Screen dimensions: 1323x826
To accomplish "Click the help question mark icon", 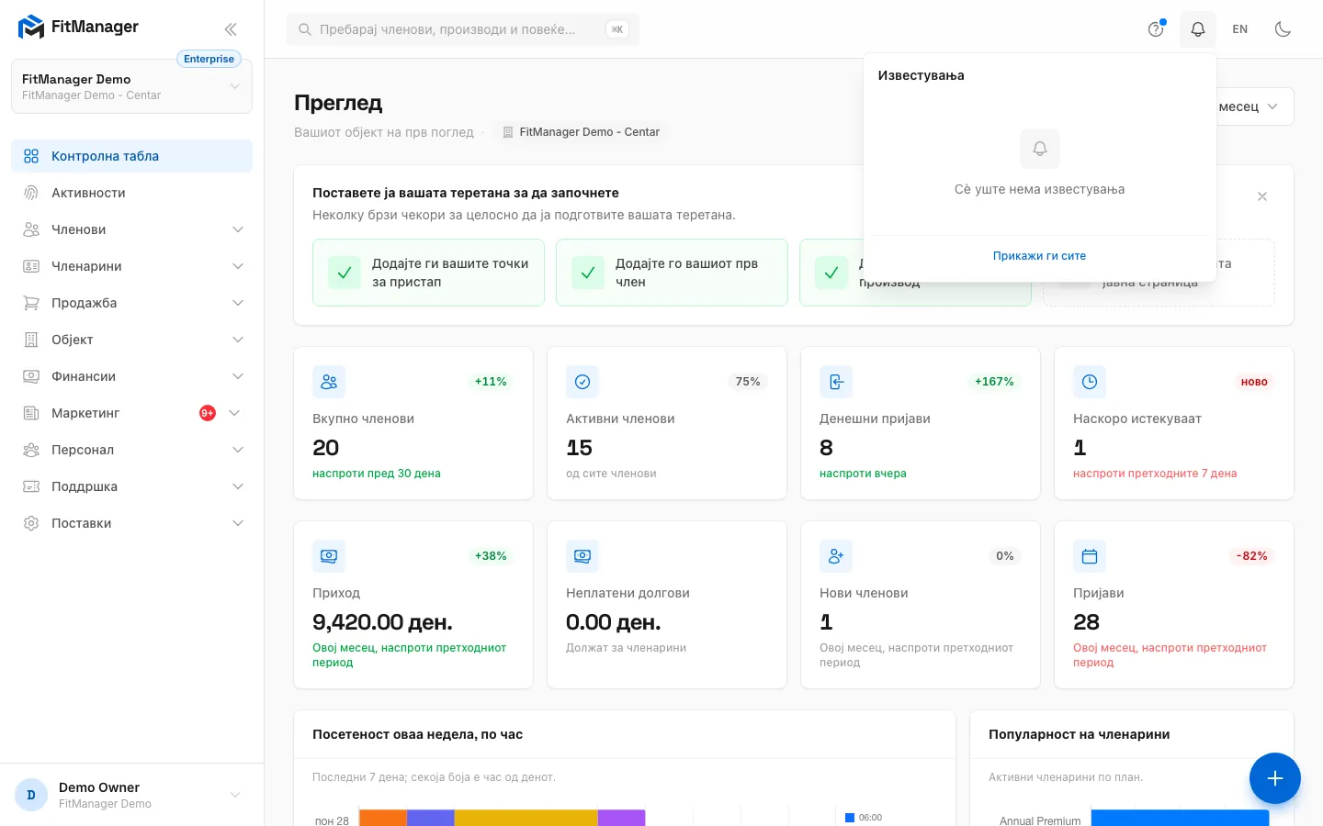I will click(1156, 29).
